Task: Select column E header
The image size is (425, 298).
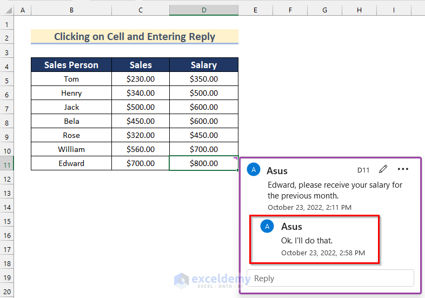Action: point(255,10)
